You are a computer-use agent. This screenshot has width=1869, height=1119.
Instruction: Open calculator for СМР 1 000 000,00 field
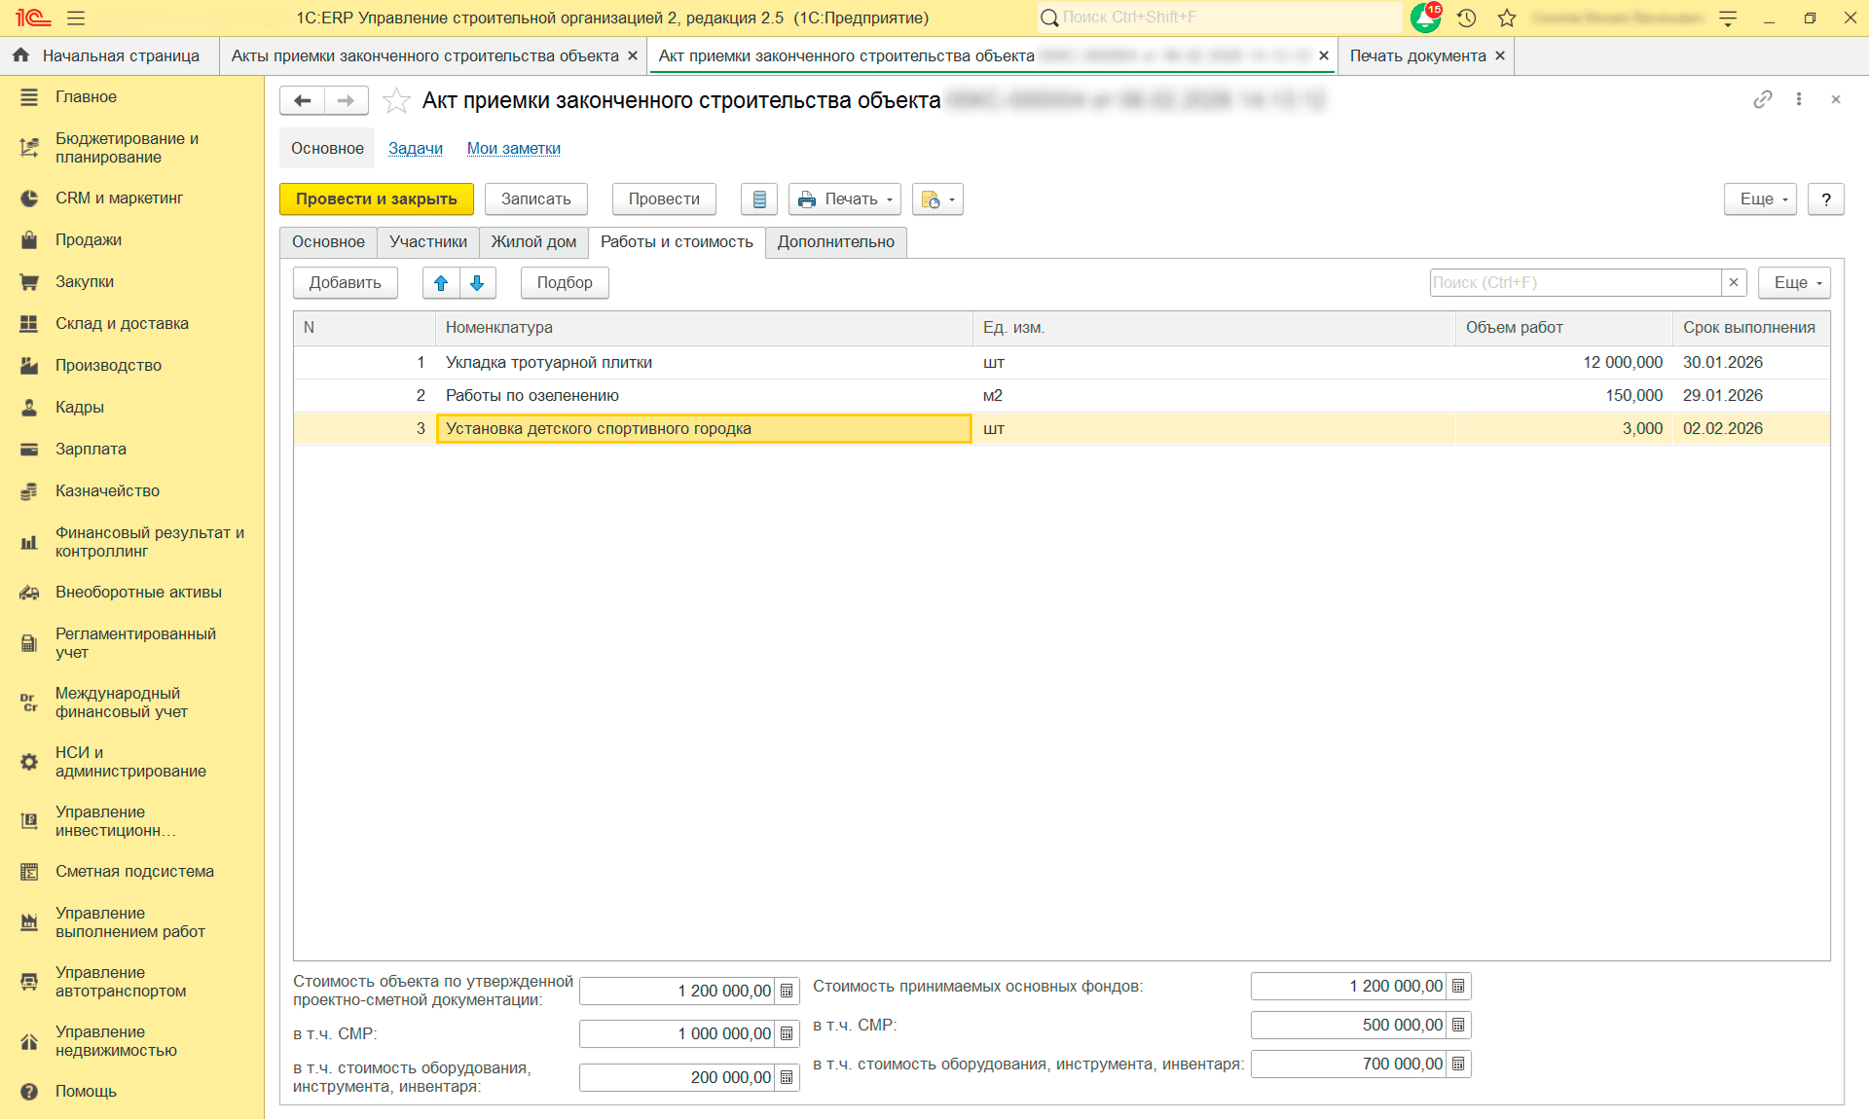(x=787, y=1033)
